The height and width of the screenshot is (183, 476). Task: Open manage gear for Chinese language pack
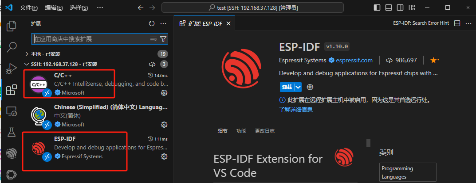point(164,125)
